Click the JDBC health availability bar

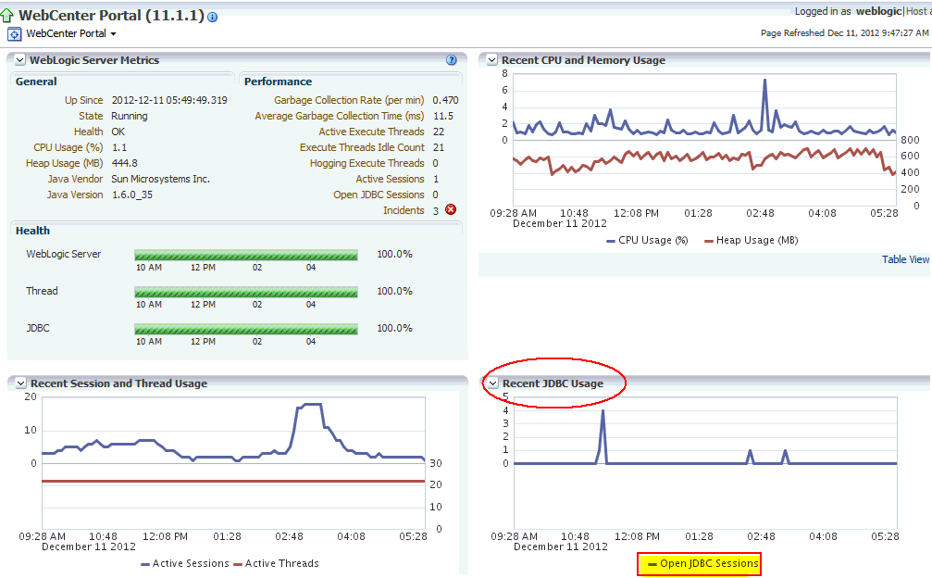click(246, 329)
